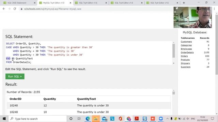
Task: Open the Orders table link
Action: tap(184, 56)
